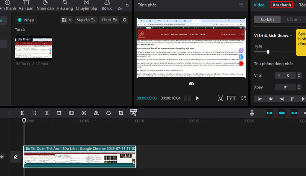The height and width of the screenshot is (176, 306).
Task: Click the microphone voice record icon
Action: (x=252, y=113)
